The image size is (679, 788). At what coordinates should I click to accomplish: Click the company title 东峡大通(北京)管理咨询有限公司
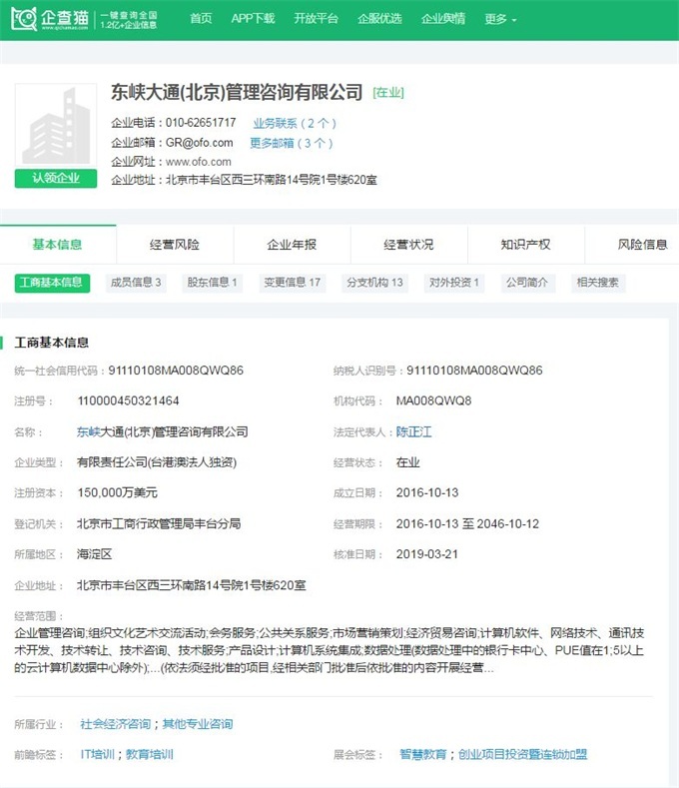click(237, 92)
